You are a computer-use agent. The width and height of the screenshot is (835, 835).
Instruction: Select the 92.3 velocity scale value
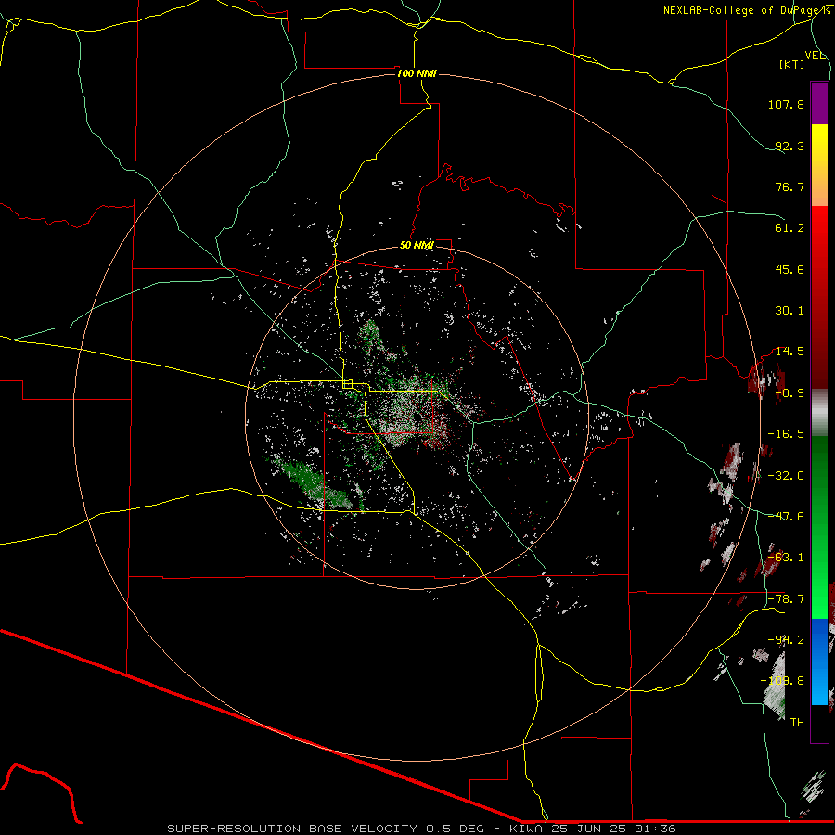pos(790,146)
